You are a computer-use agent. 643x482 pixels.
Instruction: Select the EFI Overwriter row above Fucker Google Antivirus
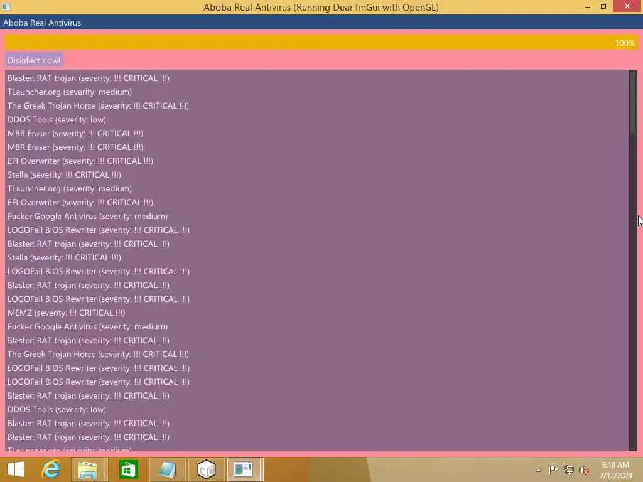pos(80,203)
